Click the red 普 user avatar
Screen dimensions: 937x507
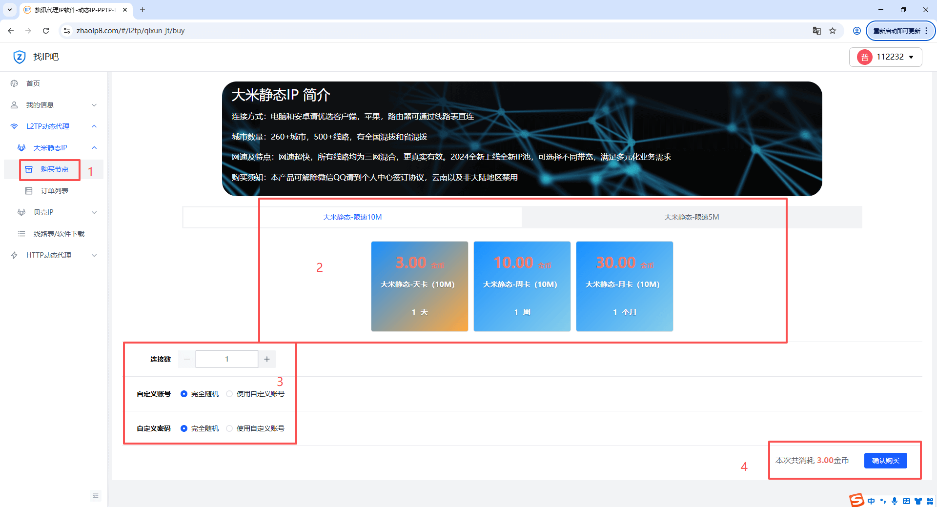click(865, 57)
